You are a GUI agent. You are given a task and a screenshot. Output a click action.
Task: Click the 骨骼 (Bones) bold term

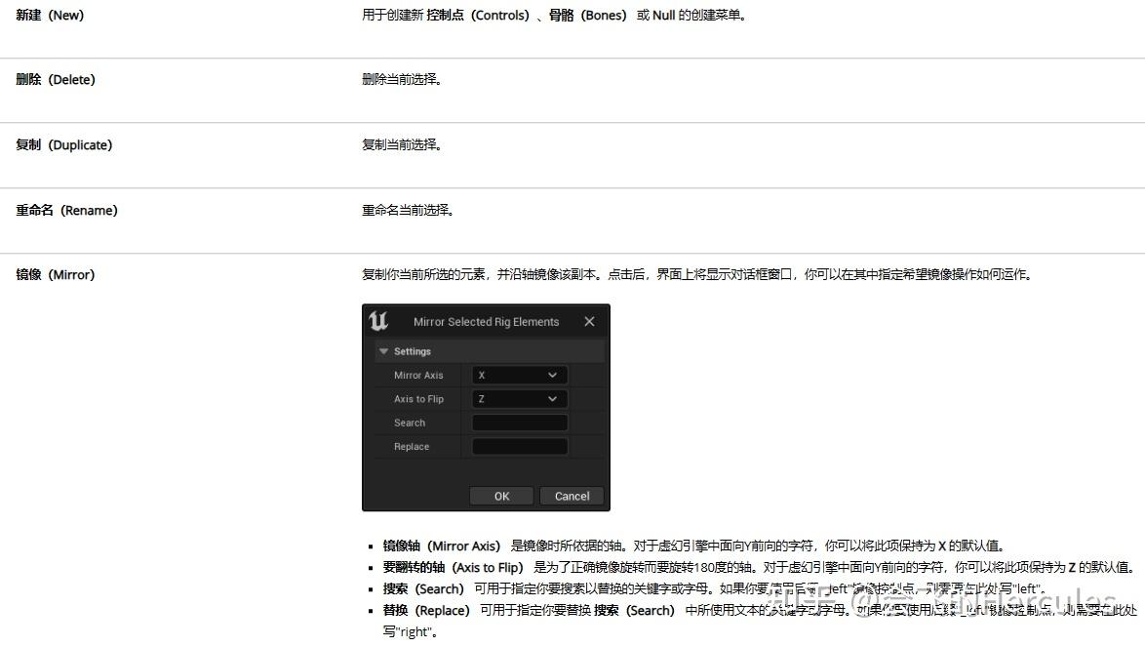click(x=588, y=16)
